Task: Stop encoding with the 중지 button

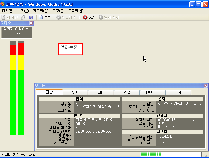Action: click(x=89, y=17)
